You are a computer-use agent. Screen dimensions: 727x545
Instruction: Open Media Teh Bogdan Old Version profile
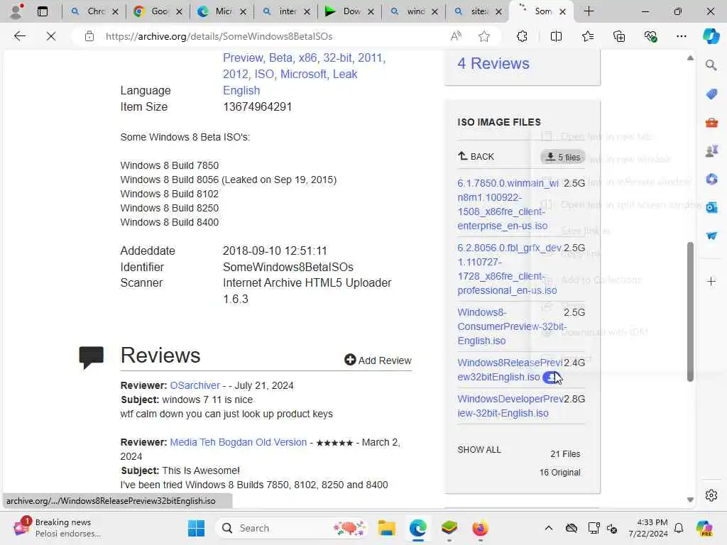click(x=239, y=442)
